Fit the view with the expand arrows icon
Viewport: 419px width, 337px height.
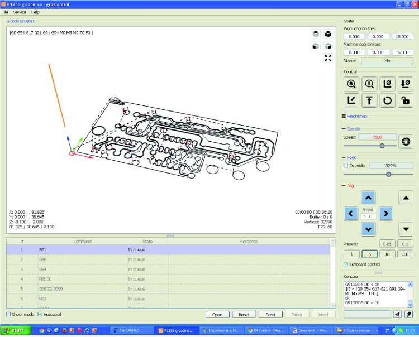pos(328,58)
